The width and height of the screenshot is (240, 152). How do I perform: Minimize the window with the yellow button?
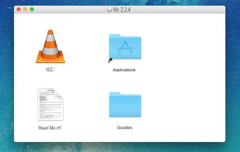click(x=25, y=9)
